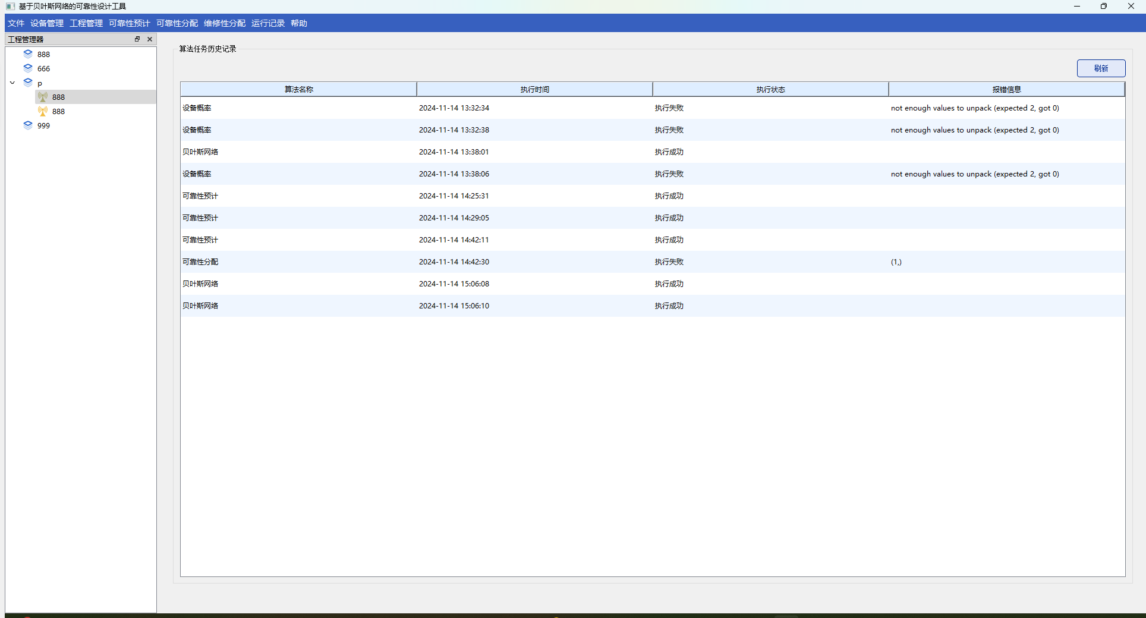Click the layer icon of the top-level 888 project

point(28,54)
